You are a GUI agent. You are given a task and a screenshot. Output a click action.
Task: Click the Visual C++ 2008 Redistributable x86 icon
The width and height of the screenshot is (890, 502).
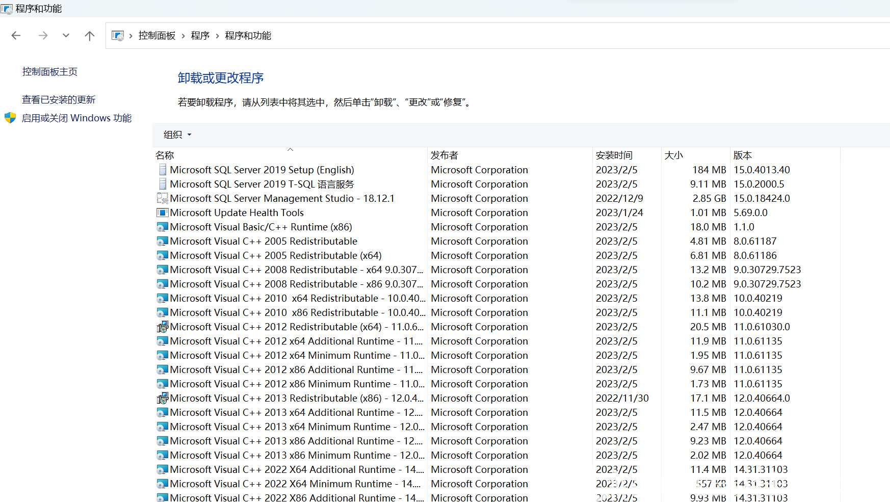coord(163,284)
